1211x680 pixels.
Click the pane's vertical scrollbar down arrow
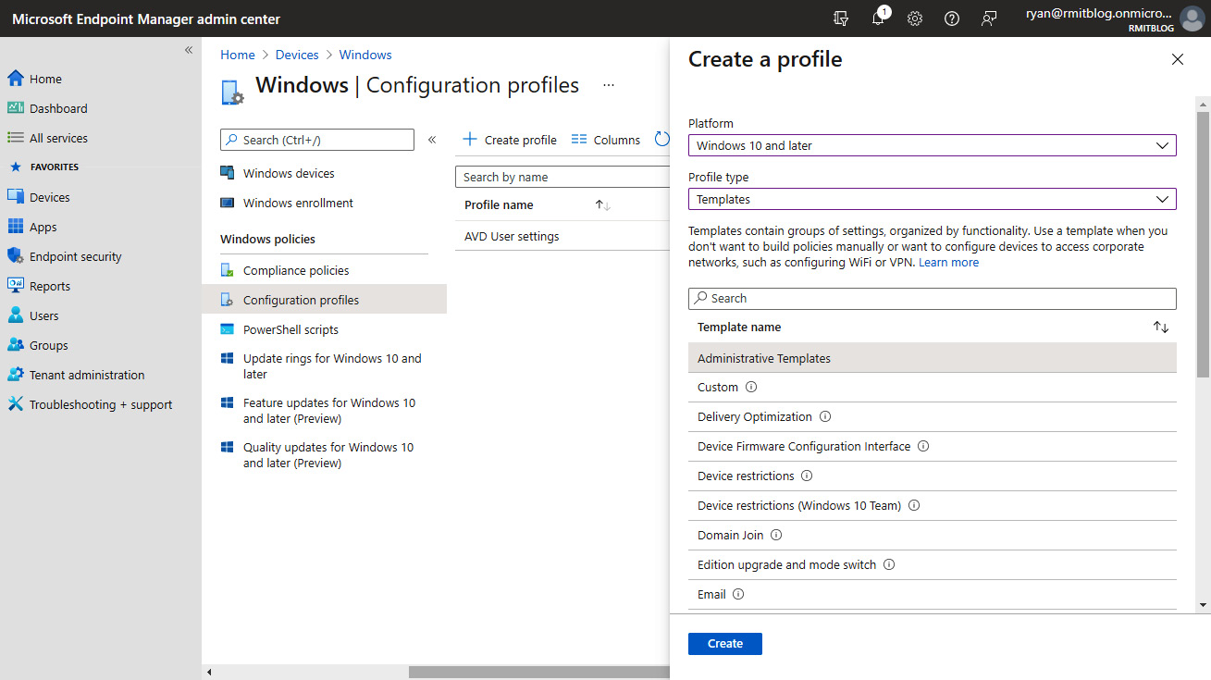coord(1203,605)
